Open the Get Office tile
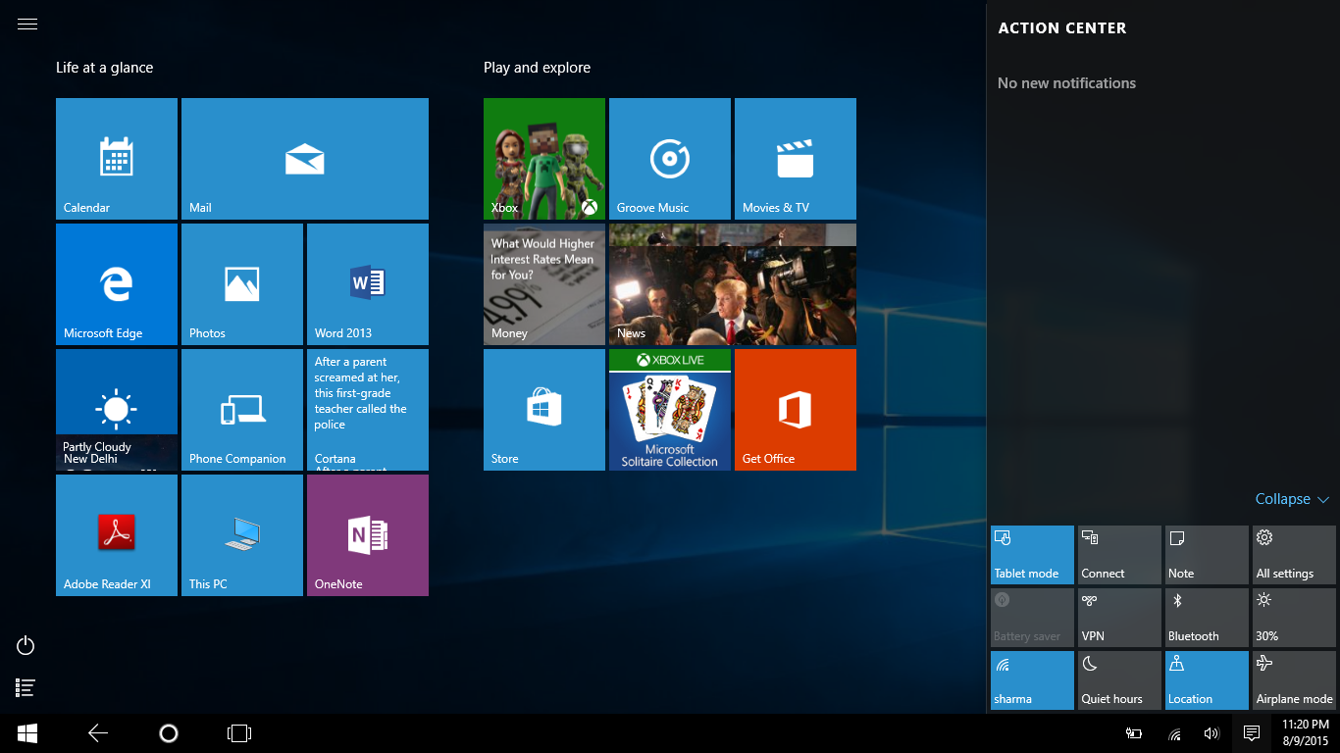1340x753 pixels. (796, 410)
